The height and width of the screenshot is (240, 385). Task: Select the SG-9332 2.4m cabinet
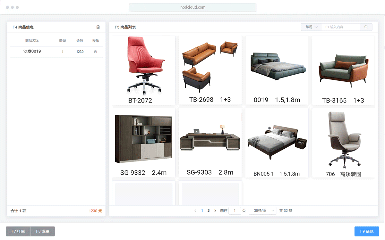tap(143, 143)
